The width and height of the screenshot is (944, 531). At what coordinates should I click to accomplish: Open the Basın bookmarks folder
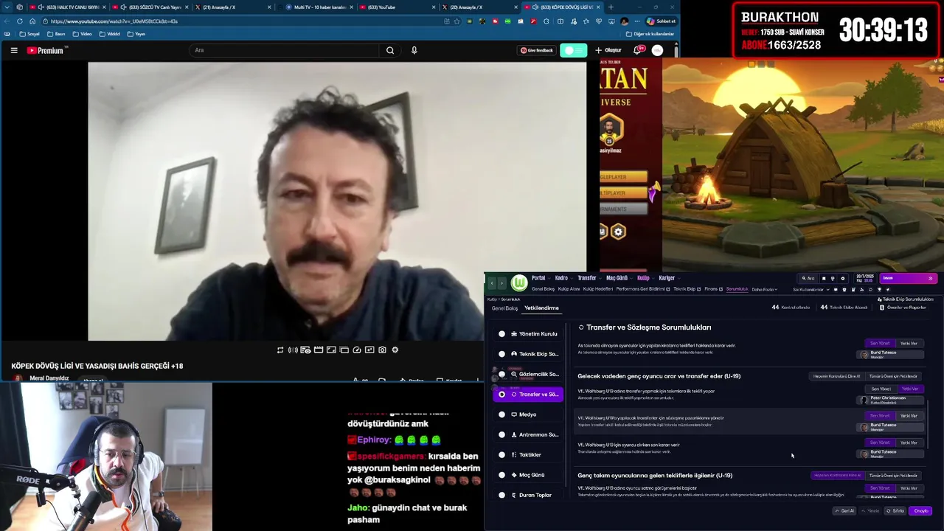[x=56, y=34]
